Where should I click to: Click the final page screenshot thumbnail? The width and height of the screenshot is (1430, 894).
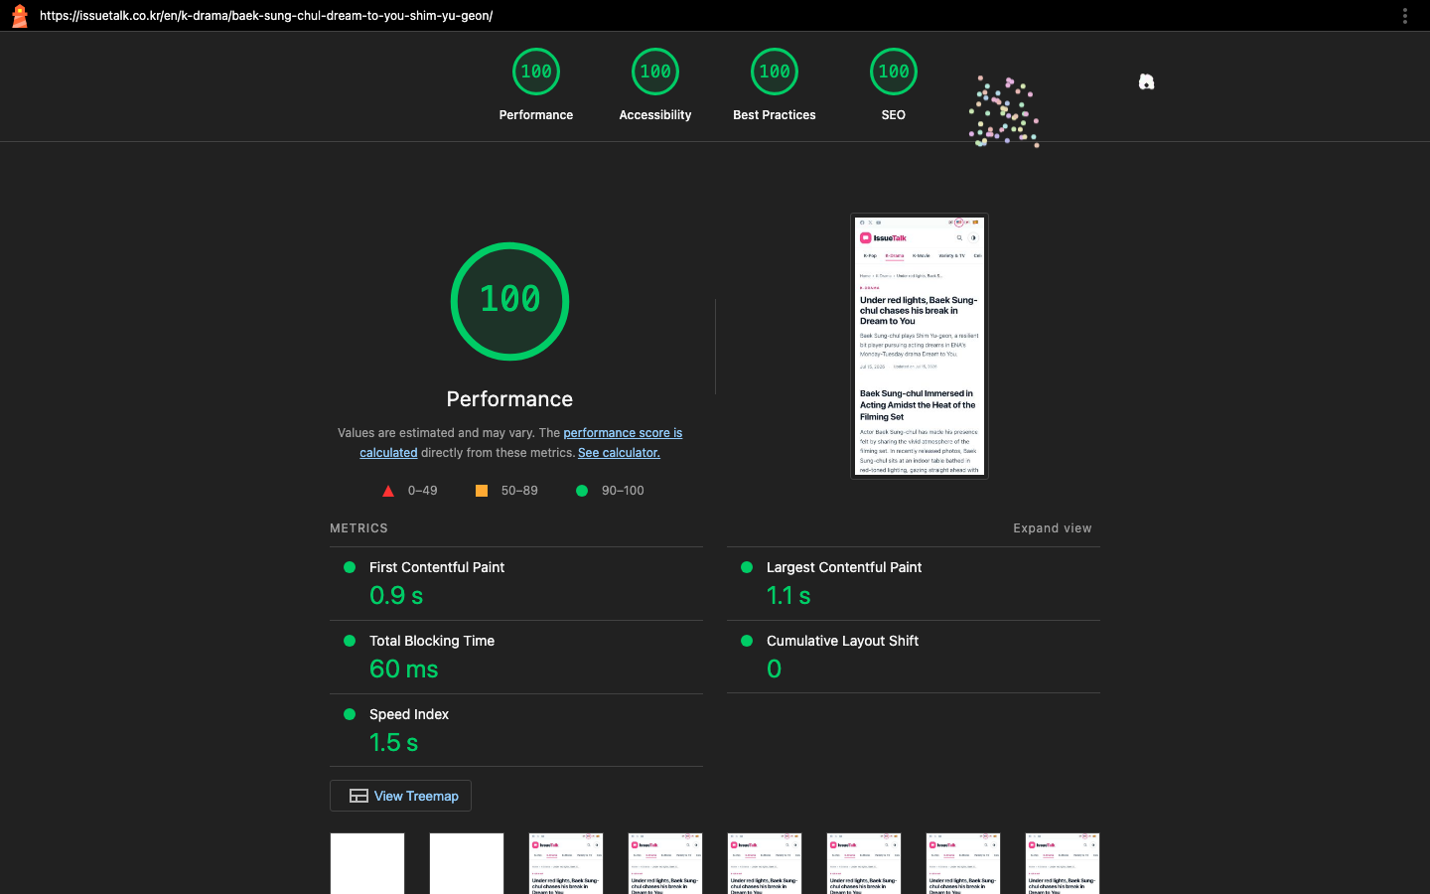point(920,347)
